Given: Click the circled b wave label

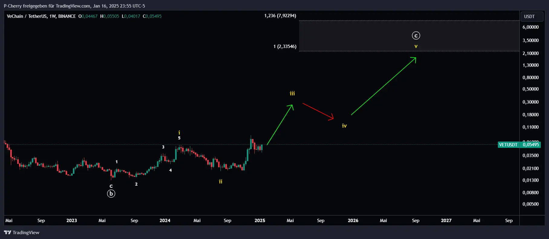Looking at the screenshot, I should coord(111,193).
